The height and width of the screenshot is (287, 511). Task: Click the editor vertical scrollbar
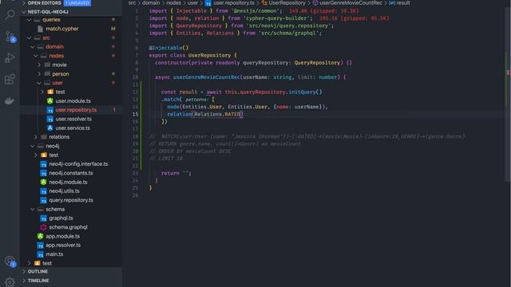(508, 94)
